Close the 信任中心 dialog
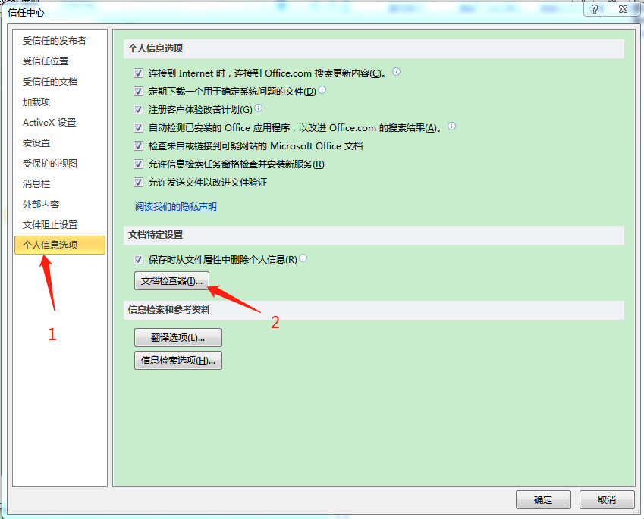This screenshot has width=644, height=519. 623,9
